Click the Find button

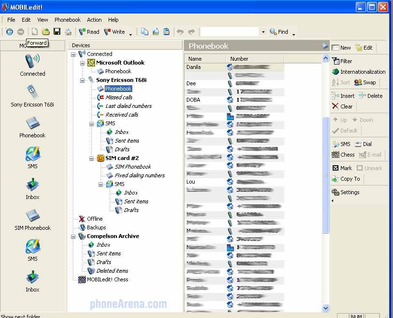coord(279,32)
